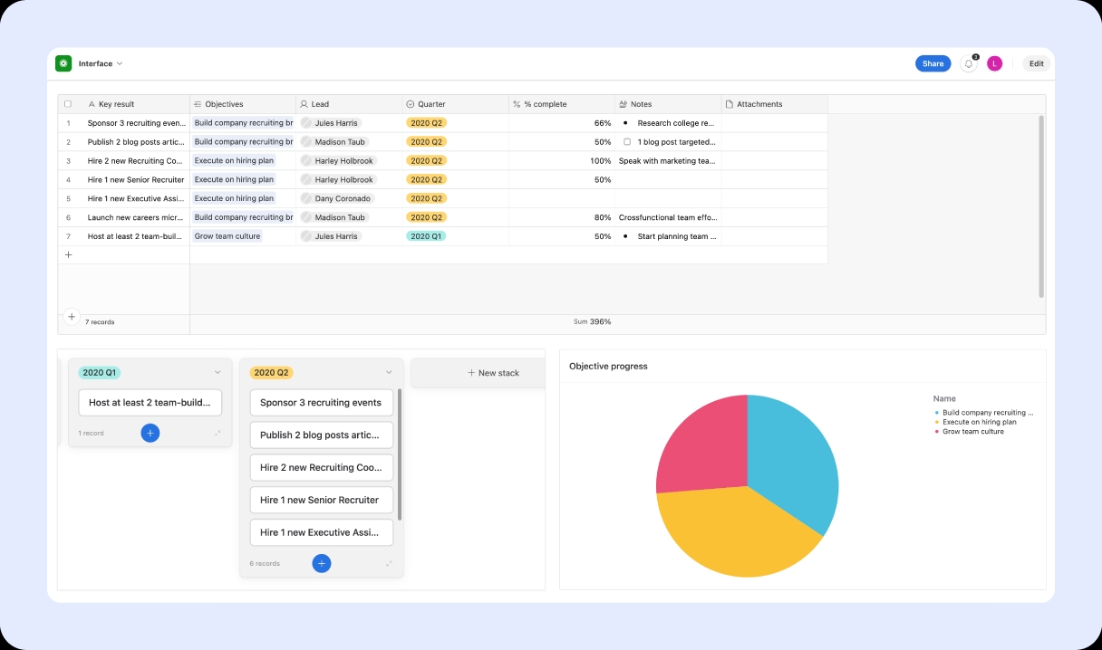The height and width of the screenshot is (650, 1102).
Task: Open 'Publish 2 blog posts artic...' kanban card
Action: (x=321, y=435)
